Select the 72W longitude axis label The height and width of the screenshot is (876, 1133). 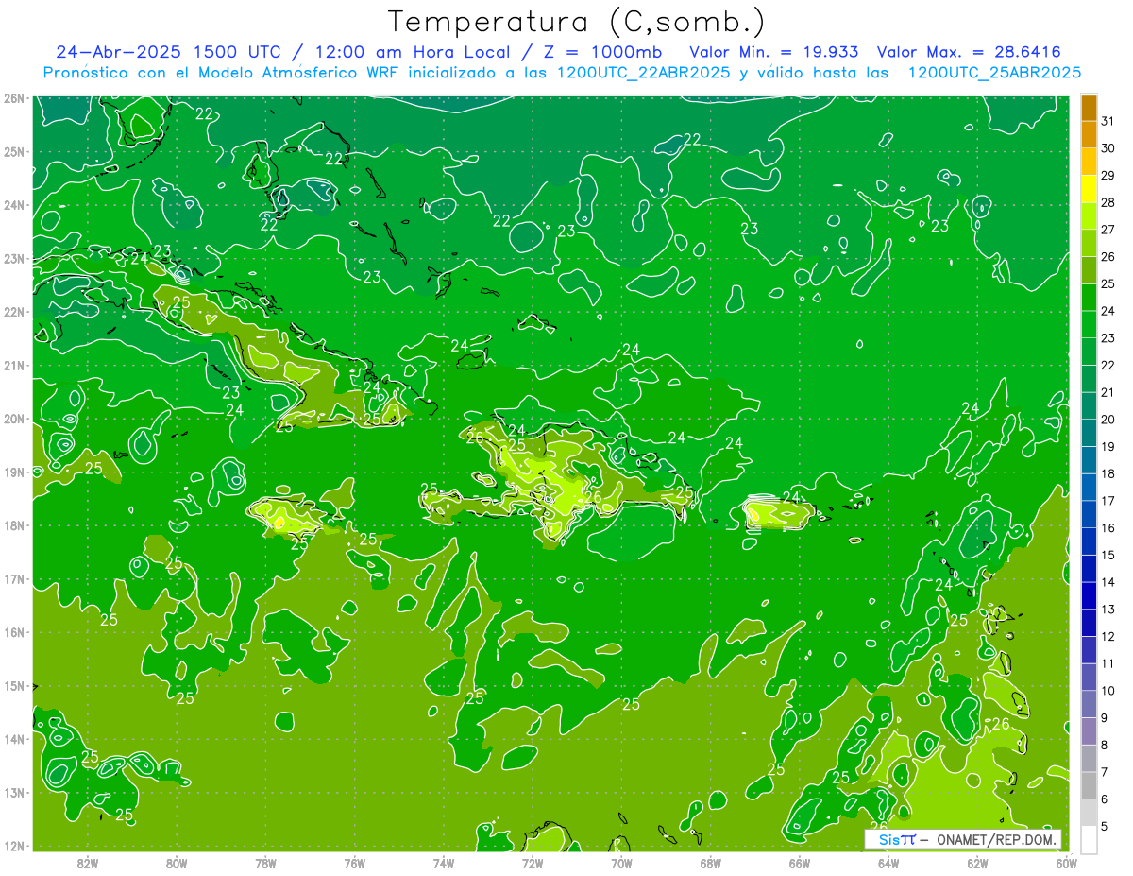(533, 863)
